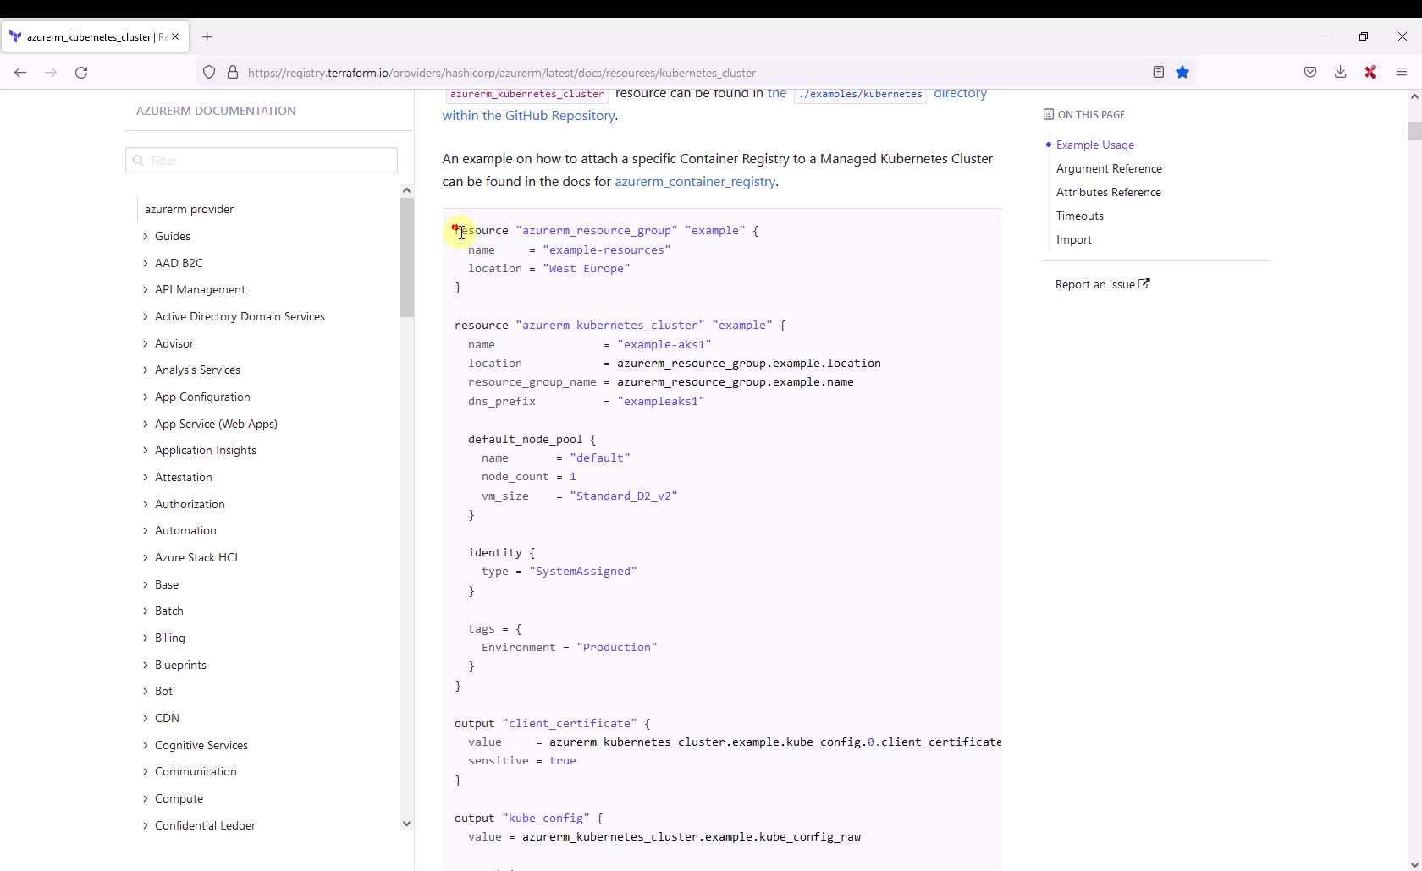Toggle reader view in the address bar
1422x871 pixels.
1159,72
